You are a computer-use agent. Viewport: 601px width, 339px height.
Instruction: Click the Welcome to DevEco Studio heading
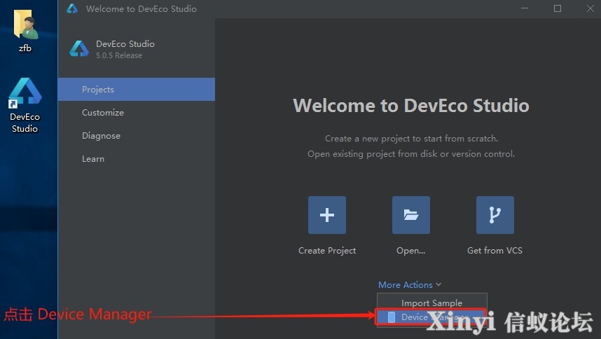(x=411, y=105)
